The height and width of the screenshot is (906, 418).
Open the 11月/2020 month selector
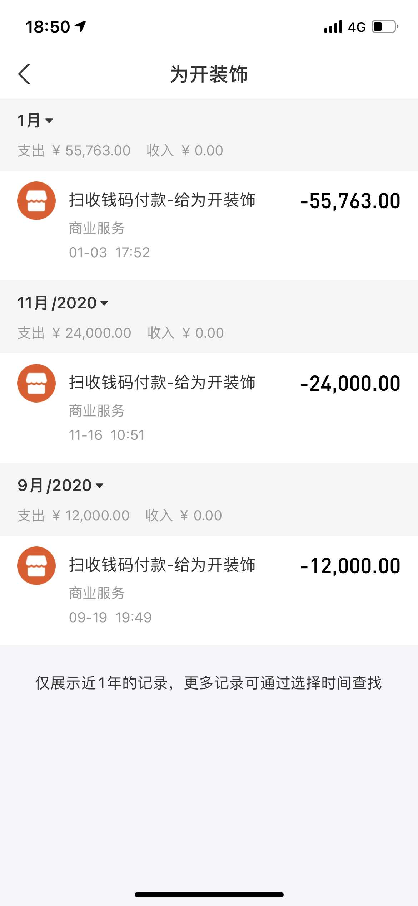click(63, 303)
